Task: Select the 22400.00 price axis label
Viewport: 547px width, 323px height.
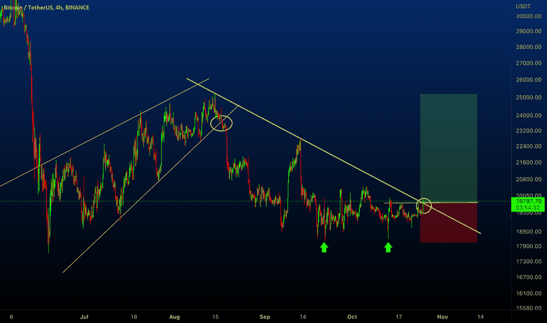Action: pos(528,146)
